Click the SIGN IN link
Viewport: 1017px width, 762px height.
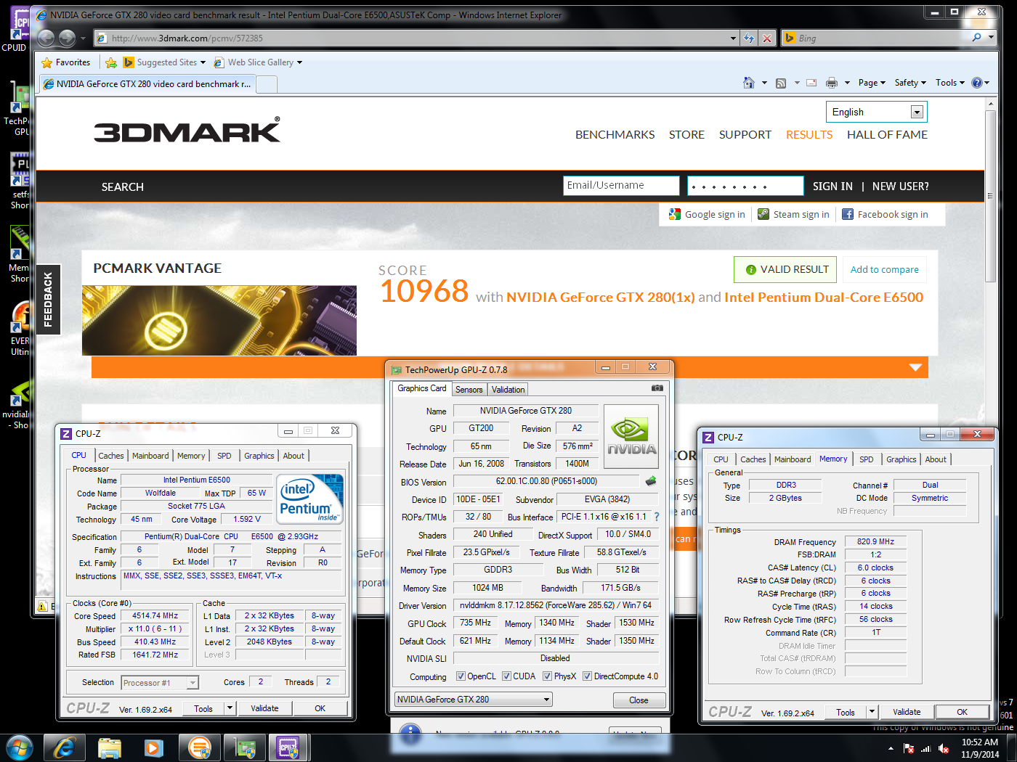pyautogui.click(x=832, y=187)
